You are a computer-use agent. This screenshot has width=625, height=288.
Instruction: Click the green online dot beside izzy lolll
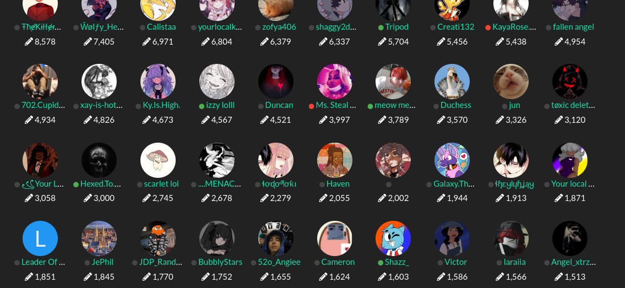pos(202,106)
